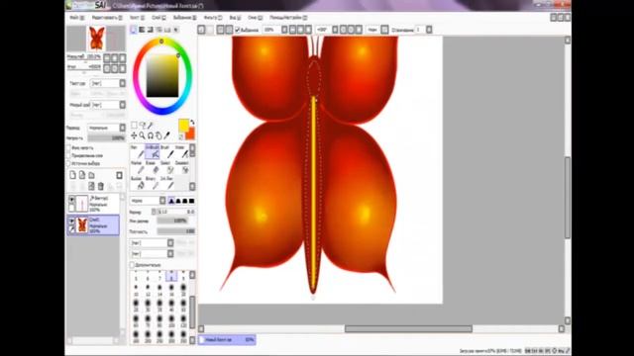Select the eyedropper color picker tool
The width and height of the screenshot is (634, 356).
[x=166, y=135]
